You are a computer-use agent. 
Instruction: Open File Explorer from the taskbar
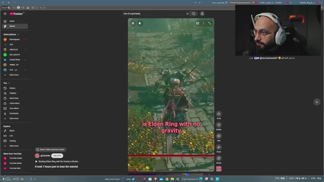pos(172,179)
